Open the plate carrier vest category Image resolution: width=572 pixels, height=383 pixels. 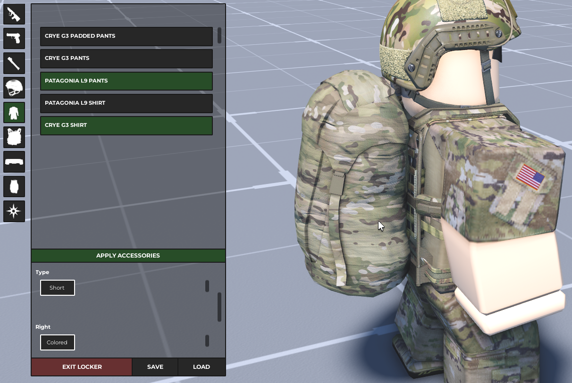(14, 137)
